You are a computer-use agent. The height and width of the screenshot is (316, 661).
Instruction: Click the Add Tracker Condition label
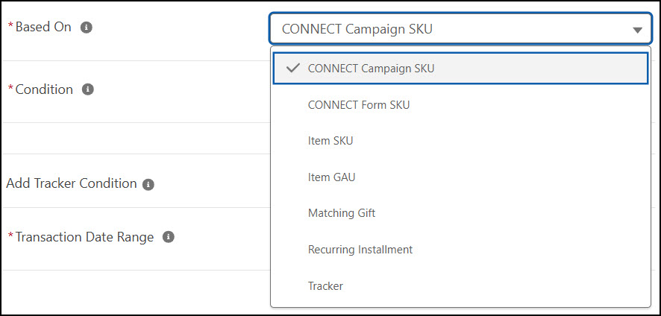[x=71, y=183]
